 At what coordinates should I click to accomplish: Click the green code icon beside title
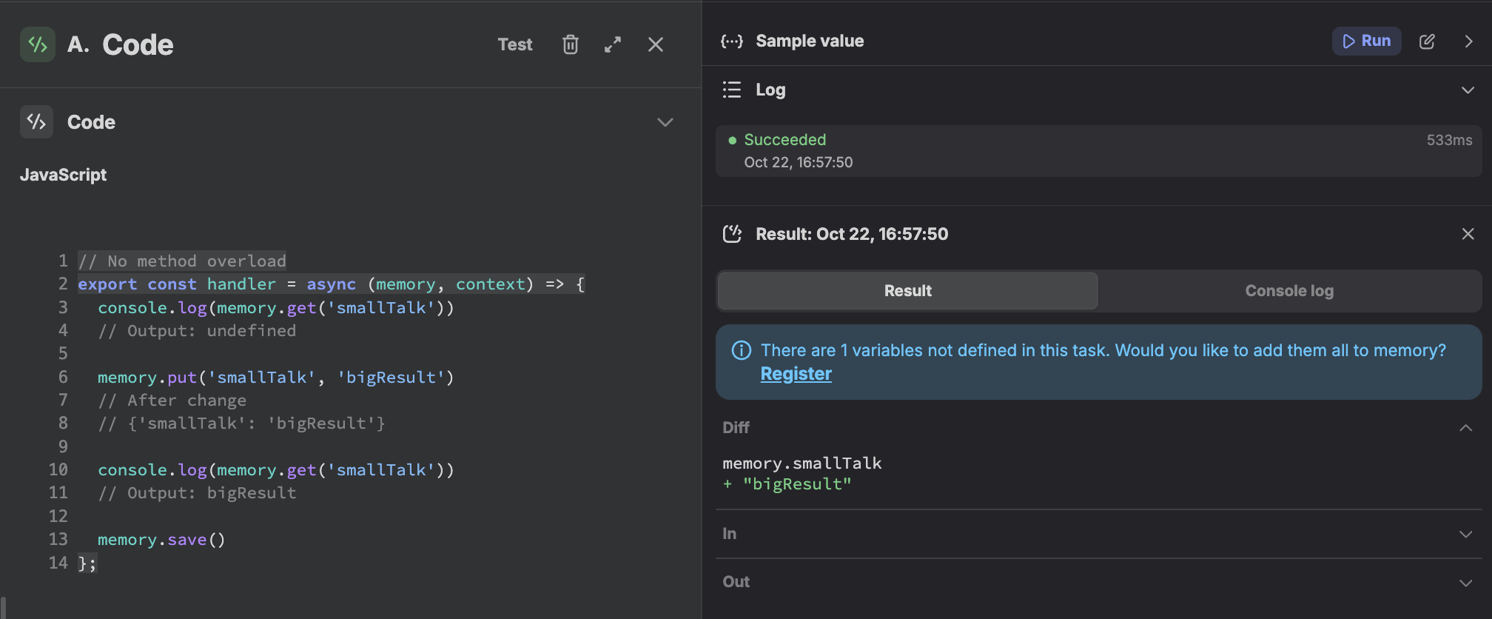(x=37, y=44)
